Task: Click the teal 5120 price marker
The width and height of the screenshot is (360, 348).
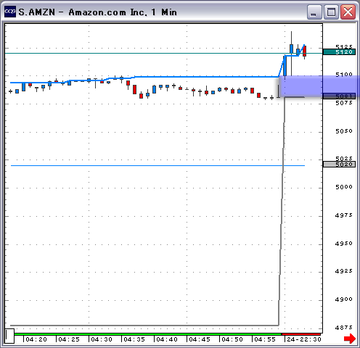Action: [339, 52]
